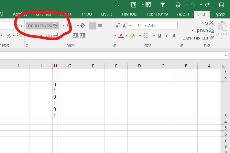Screen dimensions: 230x153
Task: Click the Filter funnel icon
Action: (x=163, y=5)
